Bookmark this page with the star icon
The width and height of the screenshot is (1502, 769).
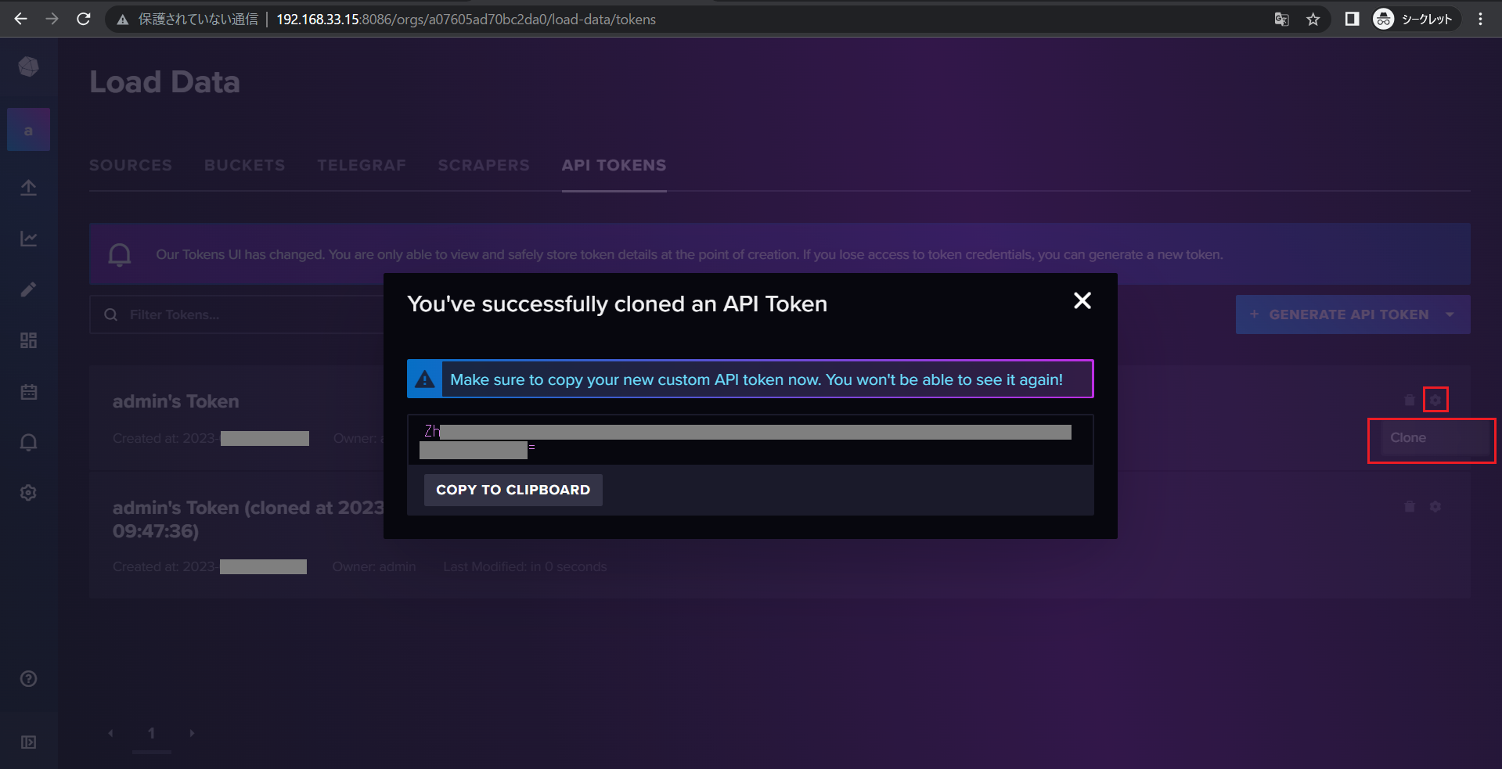click(1313, 20)
